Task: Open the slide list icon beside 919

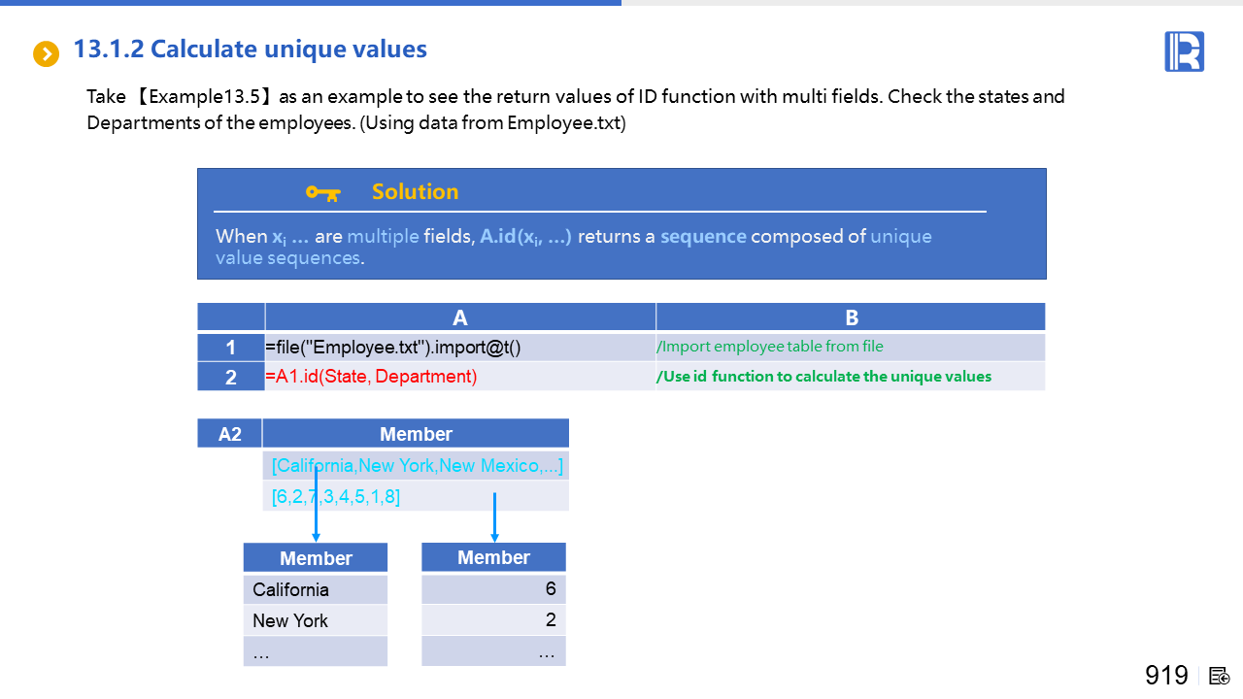Action: [1220, 676]
